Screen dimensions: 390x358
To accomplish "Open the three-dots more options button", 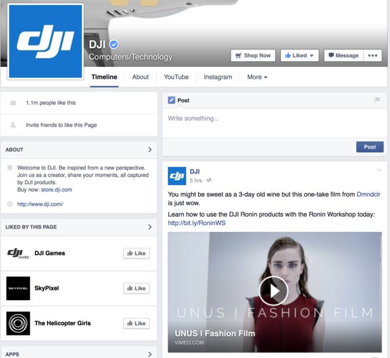I will tap(372, 55).
